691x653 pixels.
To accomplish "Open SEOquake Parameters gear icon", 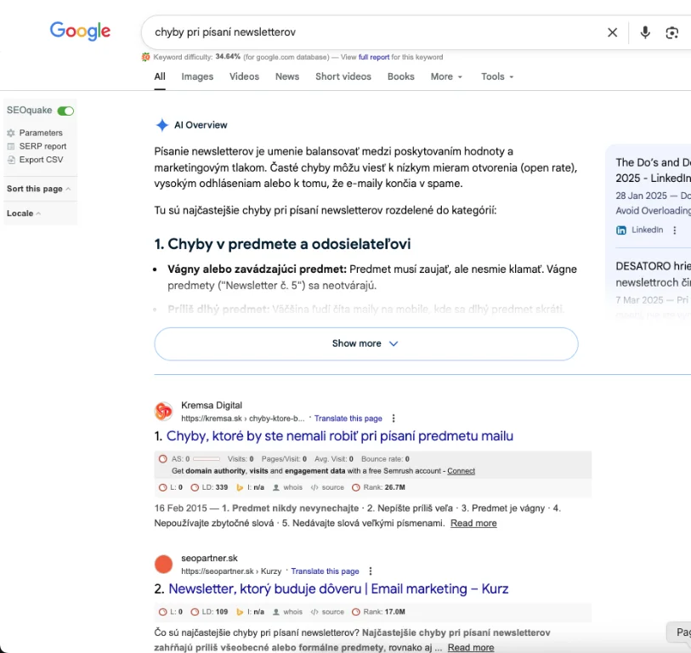I will [x=11, y=133].
